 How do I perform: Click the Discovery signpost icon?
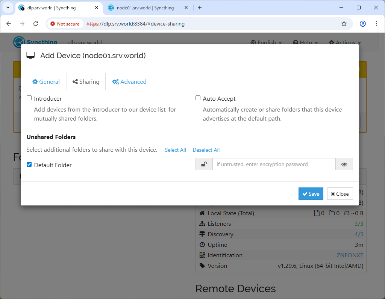coord(202,234)
